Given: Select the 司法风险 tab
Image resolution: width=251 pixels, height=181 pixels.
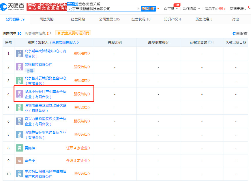Looking at the screenshot, I should pyautogui.click(x=46, y=19).
